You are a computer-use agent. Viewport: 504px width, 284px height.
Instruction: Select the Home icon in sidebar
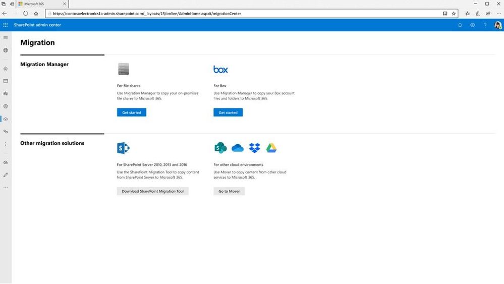(6, 69)
